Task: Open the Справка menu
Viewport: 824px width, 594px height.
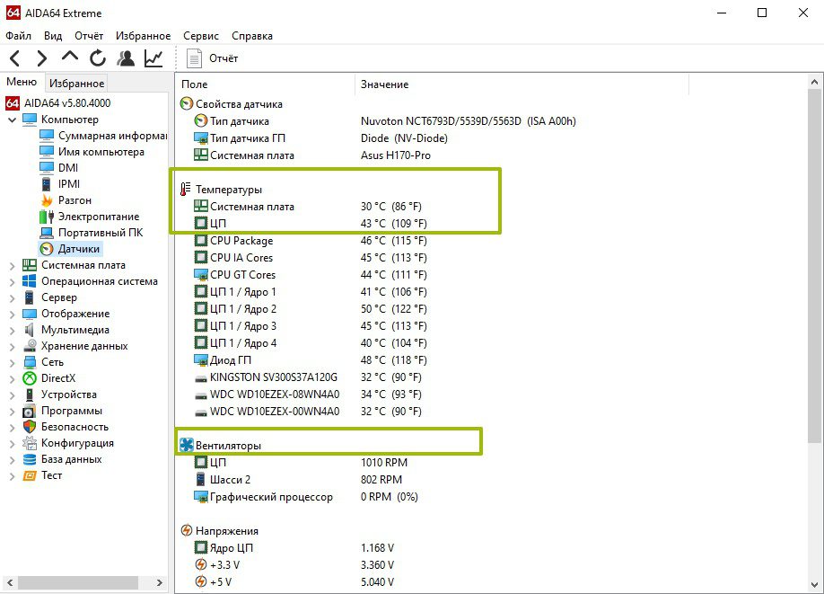Action: coord(251,36)
